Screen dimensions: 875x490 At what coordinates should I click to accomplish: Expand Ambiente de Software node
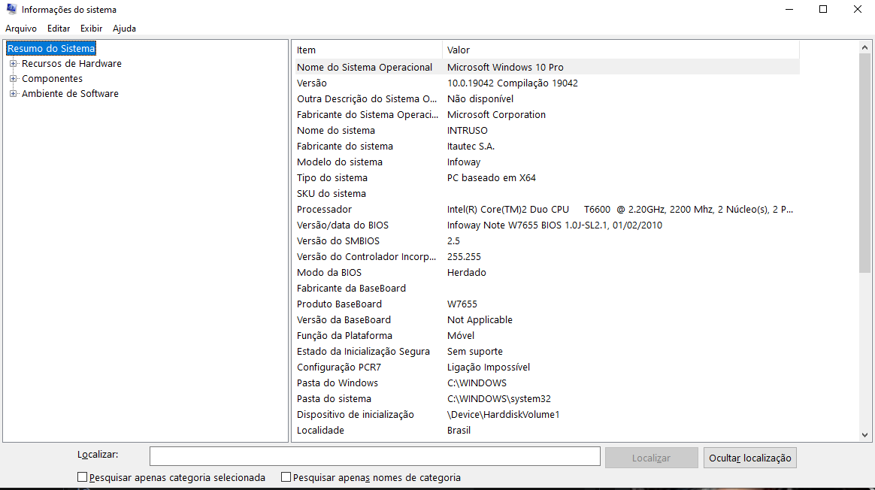pyautogui.click(x=14, y=94)
